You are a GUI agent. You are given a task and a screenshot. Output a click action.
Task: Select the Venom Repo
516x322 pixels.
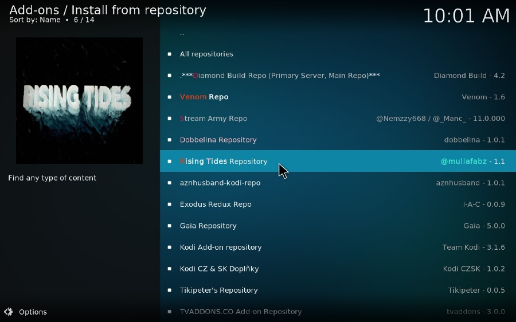click(x=338, y=97)
